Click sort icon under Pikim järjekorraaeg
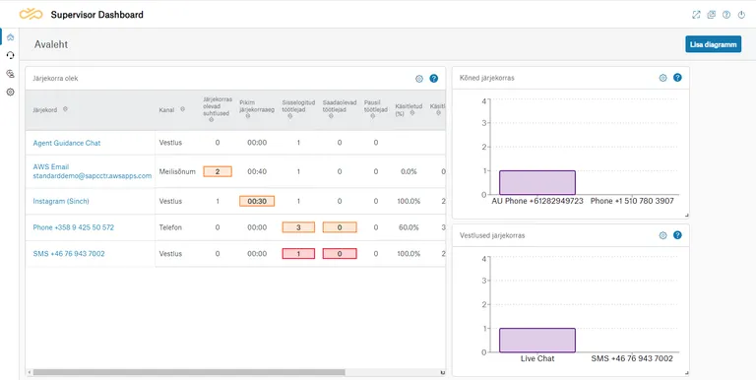The image size is (756, 380). tap(248, 116)
